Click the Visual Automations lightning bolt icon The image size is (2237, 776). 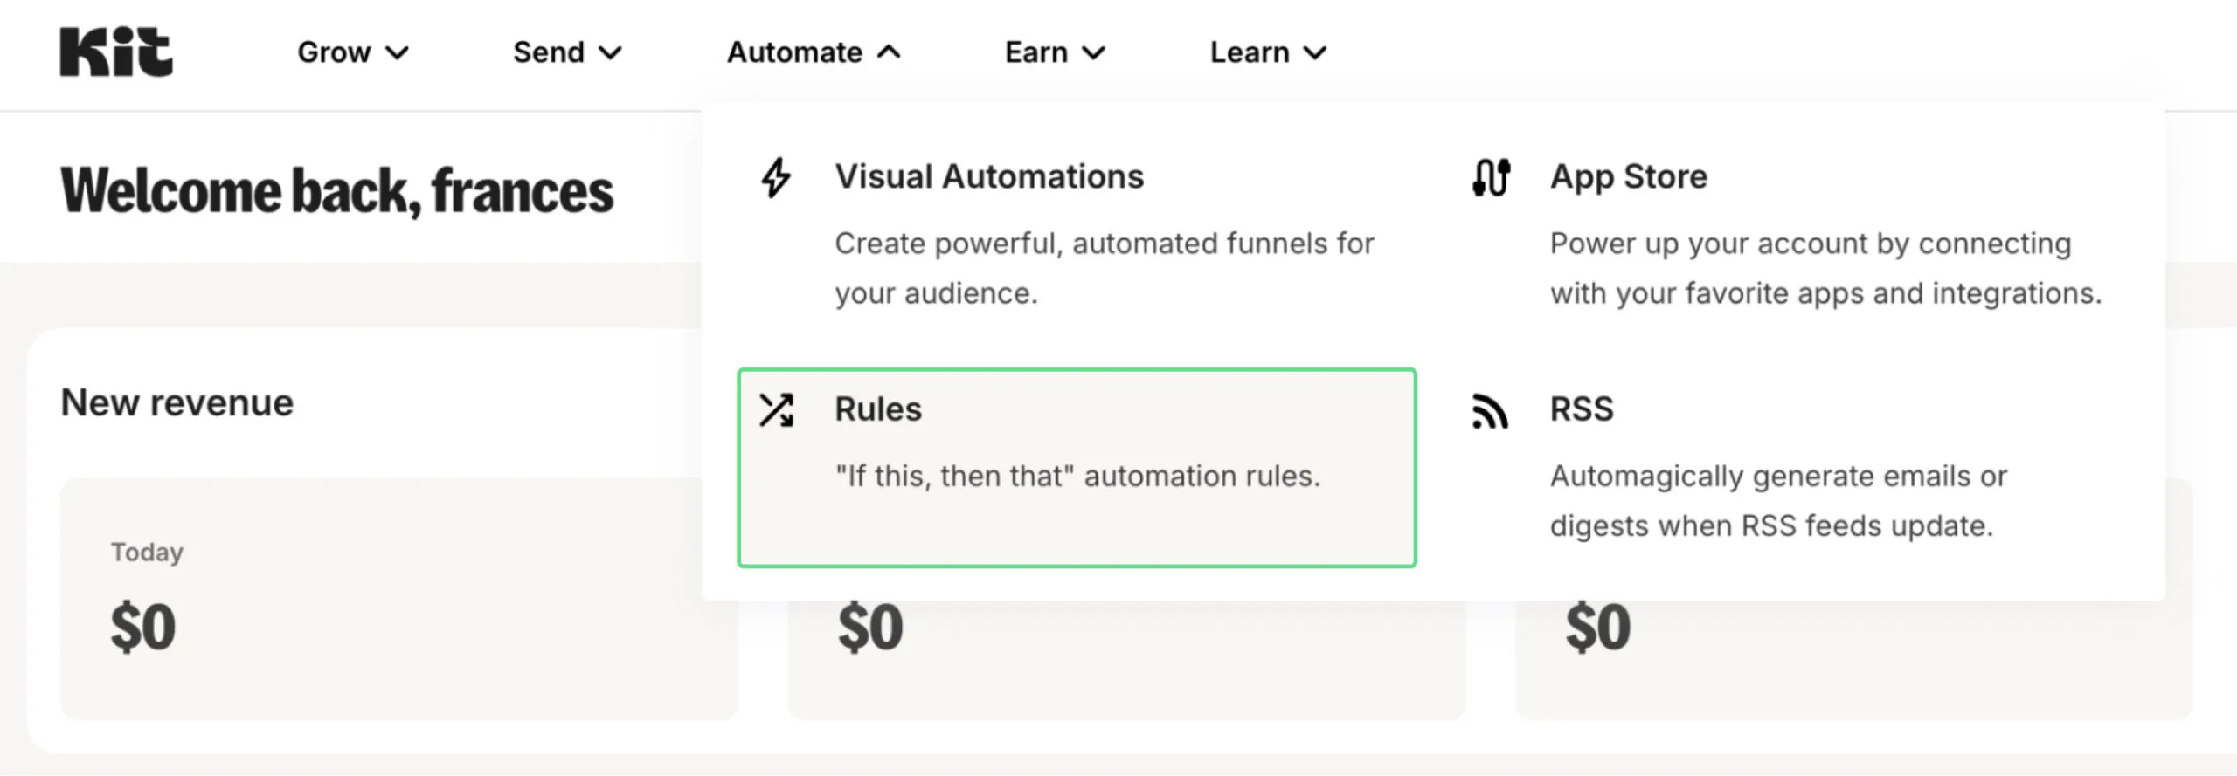[776, 177]
